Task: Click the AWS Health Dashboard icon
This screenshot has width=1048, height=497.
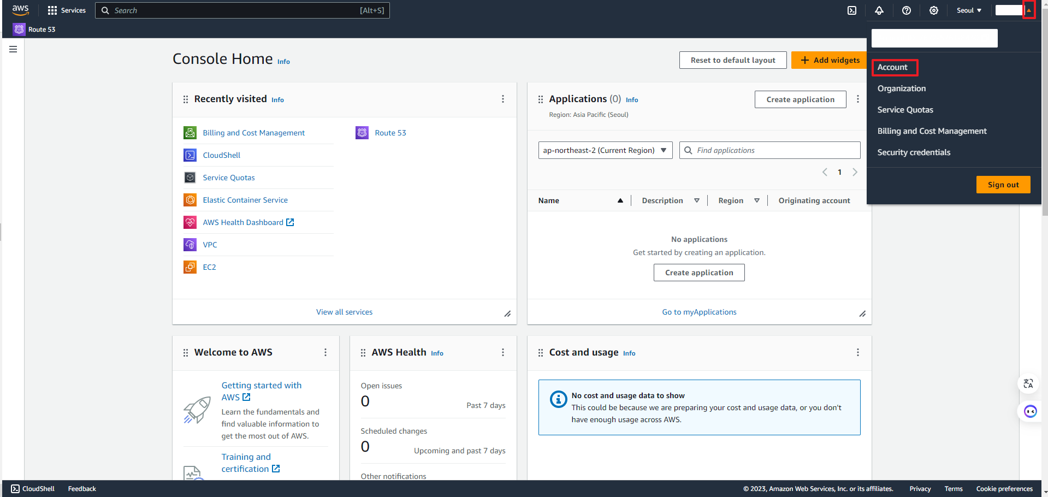Action: (190, 222)
